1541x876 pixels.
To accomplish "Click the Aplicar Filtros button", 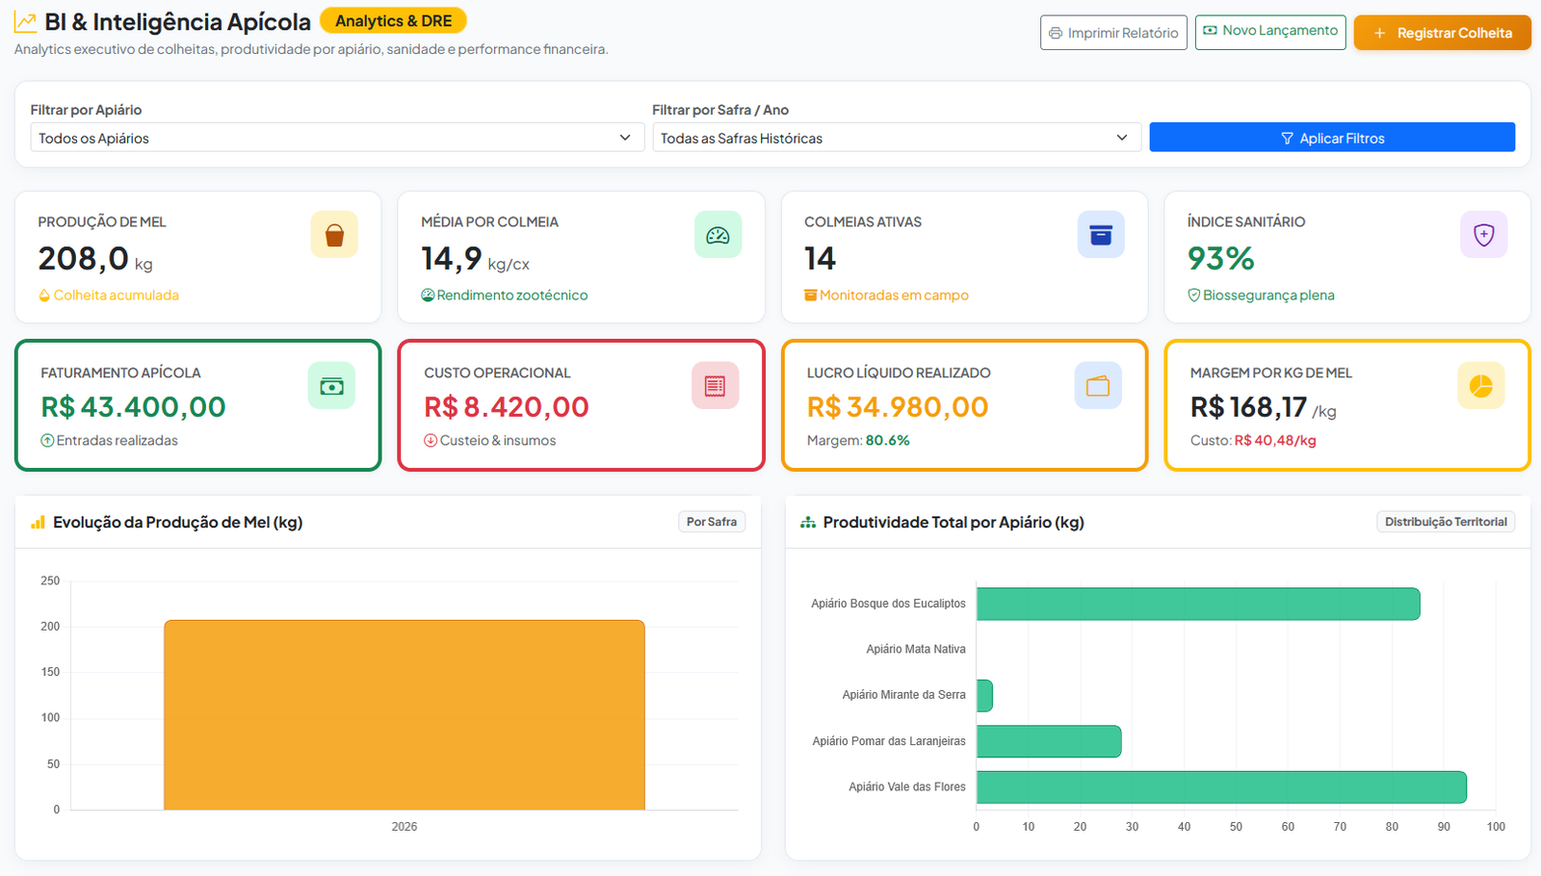I will (1332, 138).
